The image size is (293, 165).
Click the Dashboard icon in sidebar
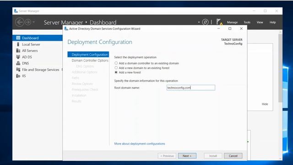18,38
